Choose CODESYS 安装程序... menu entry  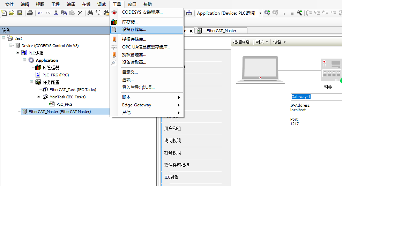pyautogui.click(x=147, y=12)
